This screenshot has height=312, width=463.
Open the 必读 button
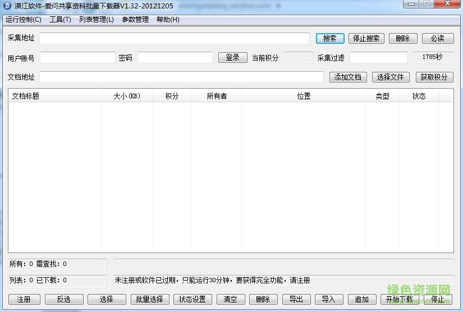(438, 38)
